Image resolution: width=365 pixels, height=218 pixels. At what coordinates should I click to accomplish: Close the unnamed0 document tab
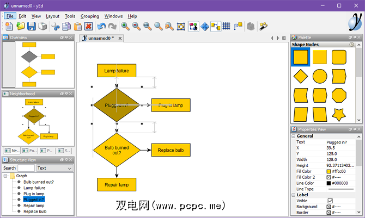(120, 39)
